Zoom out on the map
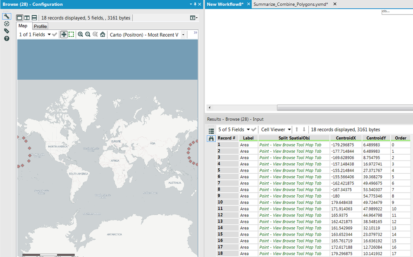The height and width of the screenshot is (257, 413). point(88,34)
